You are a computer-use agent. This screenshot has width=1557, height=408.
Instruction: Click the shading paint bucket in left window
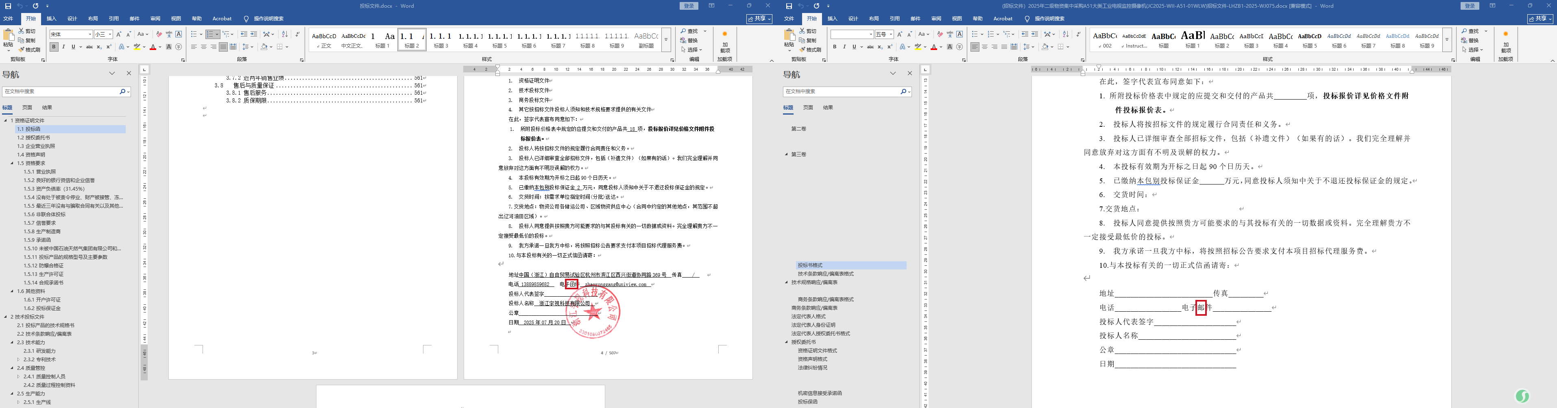point(264,46)
